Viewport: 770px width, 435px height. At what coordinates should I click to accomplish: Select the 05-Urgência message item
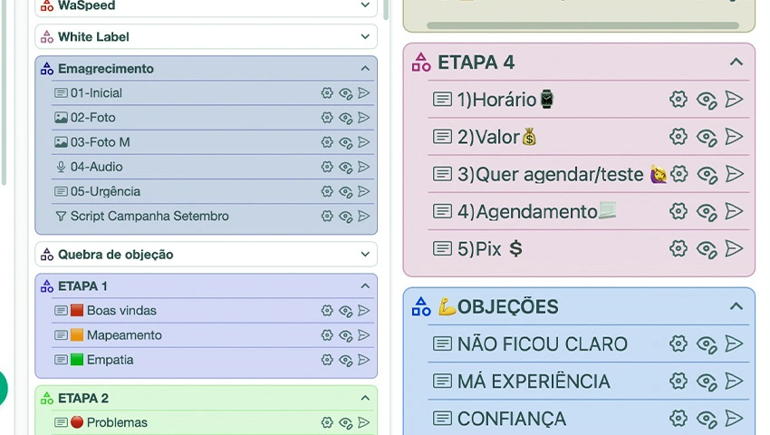pos(105,191)
